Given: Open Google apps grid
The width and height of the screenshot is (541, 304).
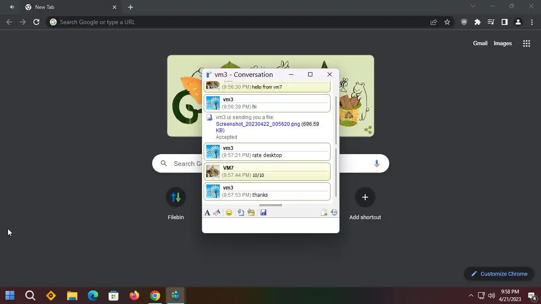Looking at the screenshot, I should coord(527,43).
